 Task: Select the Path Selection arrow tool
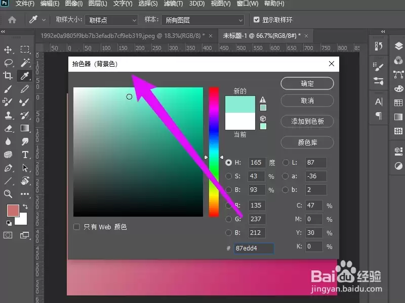(25, 168)
